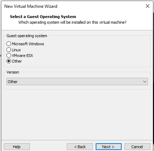Screen dimensions: 154x151
Task: Click the VMware ESX label text
Action: [x=22, y=56]
